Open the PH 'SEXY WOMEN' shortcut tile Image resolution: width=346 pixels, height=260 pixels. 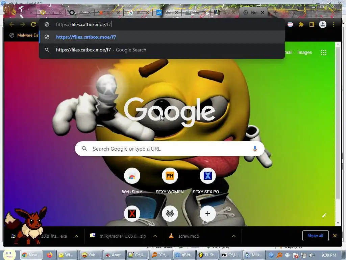[170, 176]
